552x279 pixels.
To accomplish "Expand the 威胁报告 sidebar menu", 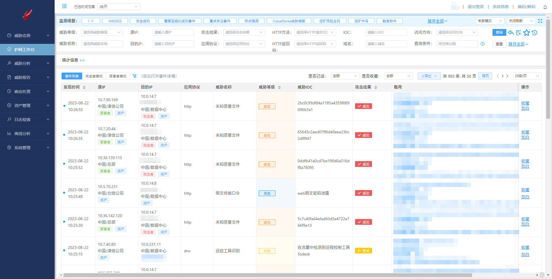I will pyautogui.click(x=27, y=77).
